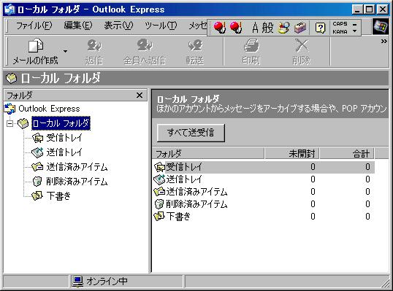This screenshot has height=291, width=393.
Task: Click the Outlook Express title bar icon
Action: coord(10,9)
